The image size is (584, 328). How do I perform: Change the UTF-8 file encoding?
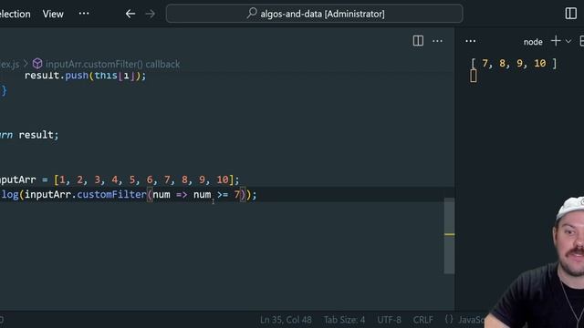pyautogui.click(x=389, y=320)
